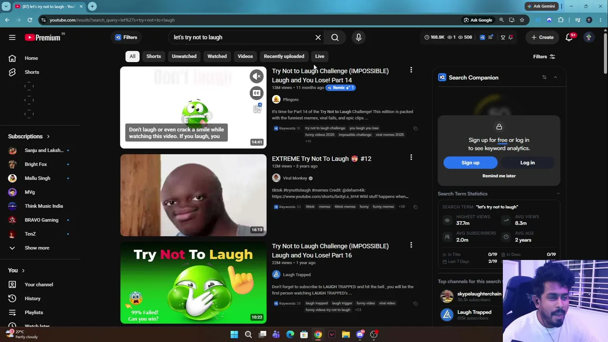Screen dimensions: 608x342
Task: Select the Unwatched filter chip
Action: point(184,57)
